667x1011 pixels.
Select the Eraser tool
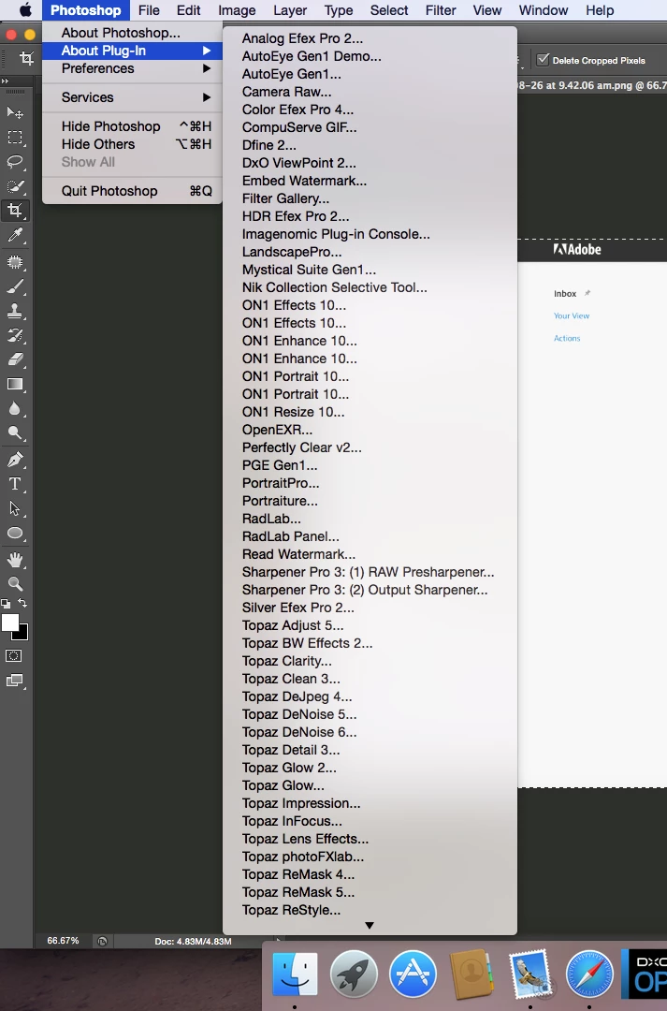pyautogui.click(x=15, y=359)
